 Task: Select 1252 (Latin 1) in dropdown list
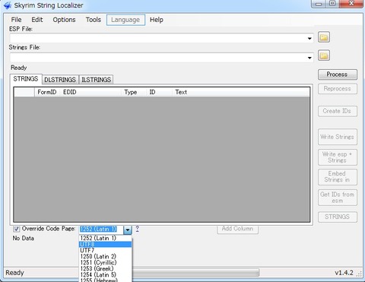pyautogui.click(x=106, y=238)
